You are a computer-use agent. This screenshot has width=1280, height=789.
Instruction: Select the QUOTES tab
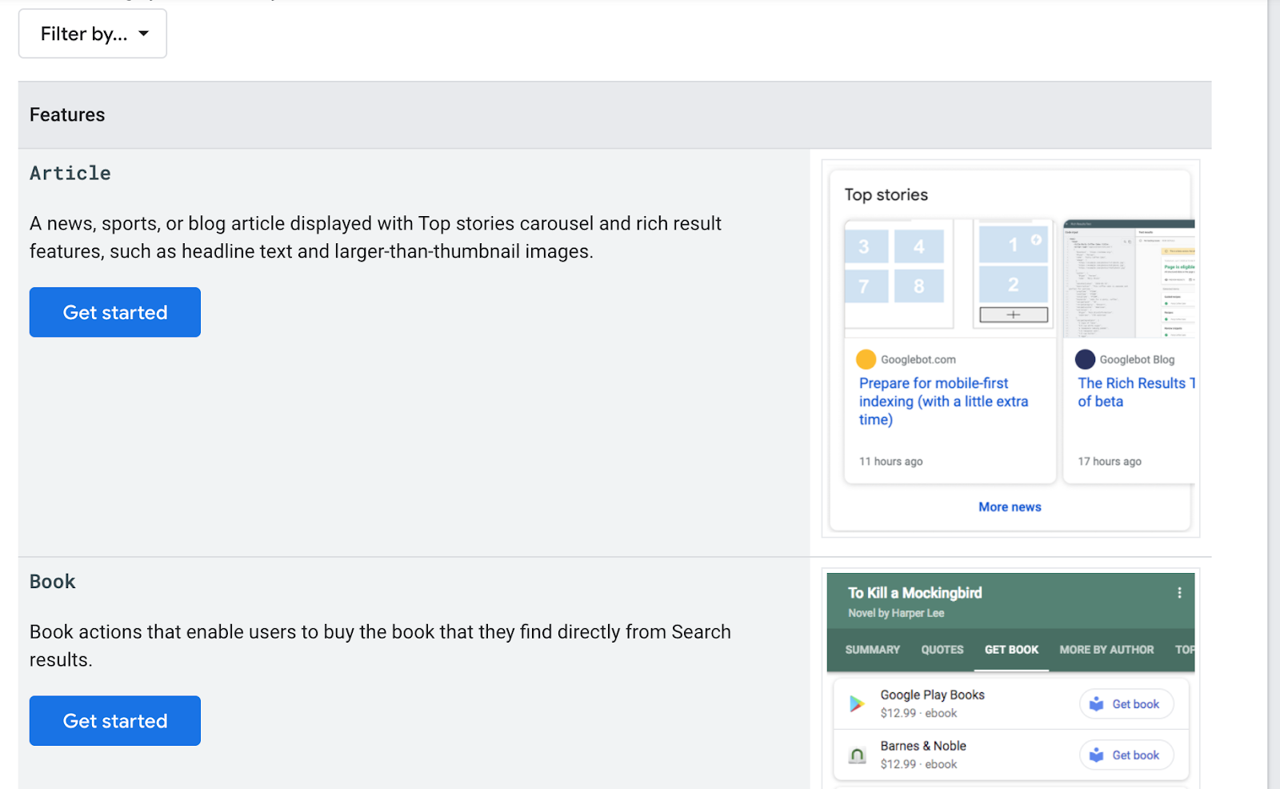click(x=942, y=650)
